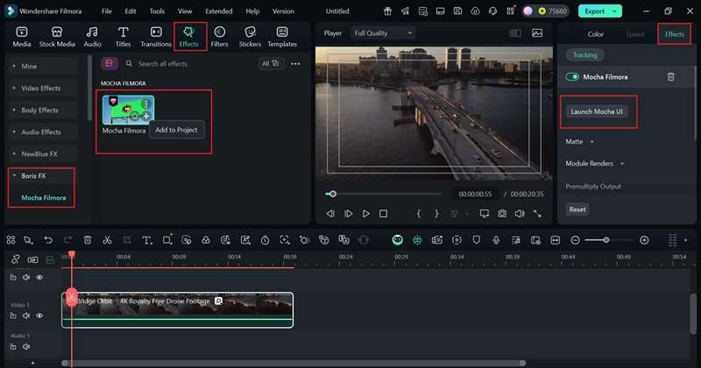The image size is (701, 368).
Task: Enter fullscreen preview with expand arrows icon
Action: coord(537,214)
